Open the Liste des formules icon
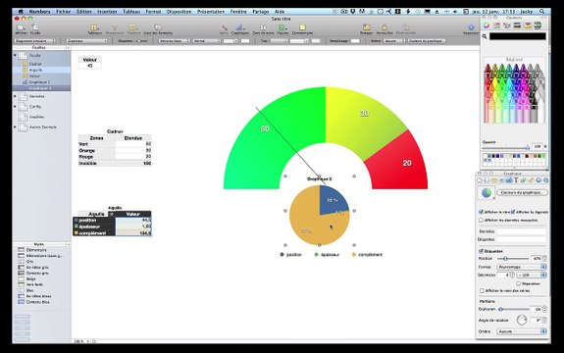 coord(158,29)
